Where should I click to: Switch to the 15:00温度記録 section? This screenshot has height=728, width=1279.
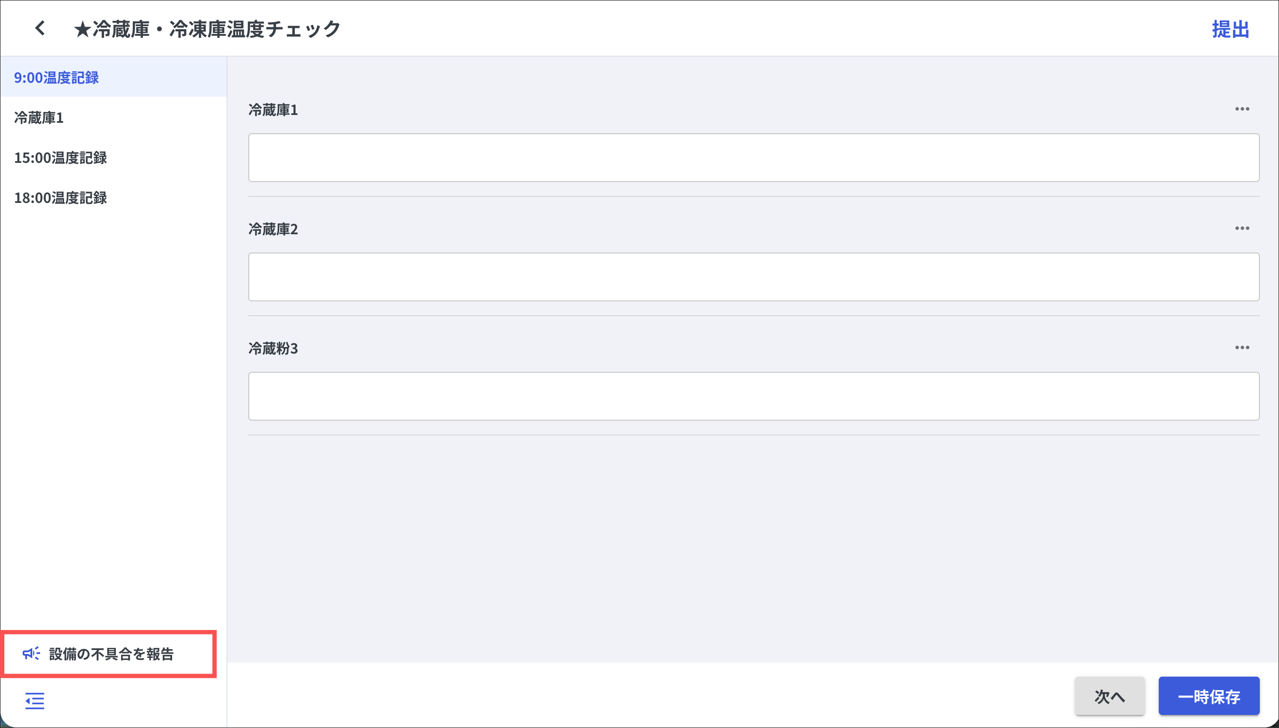61,158
